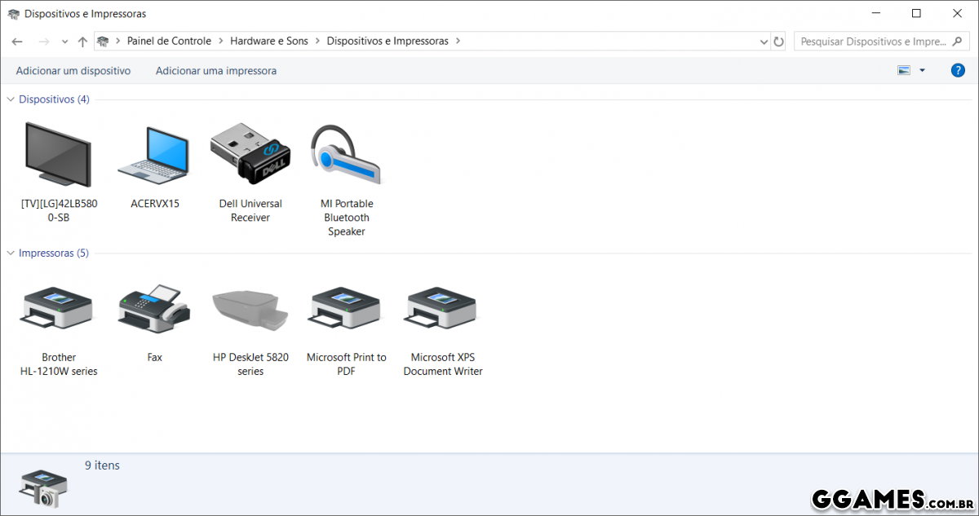The width and height of the screenshot is (979, 516).
Task: Select the LG TV 42LB5800-SB device icon
Action: click(x=58, y=155)
